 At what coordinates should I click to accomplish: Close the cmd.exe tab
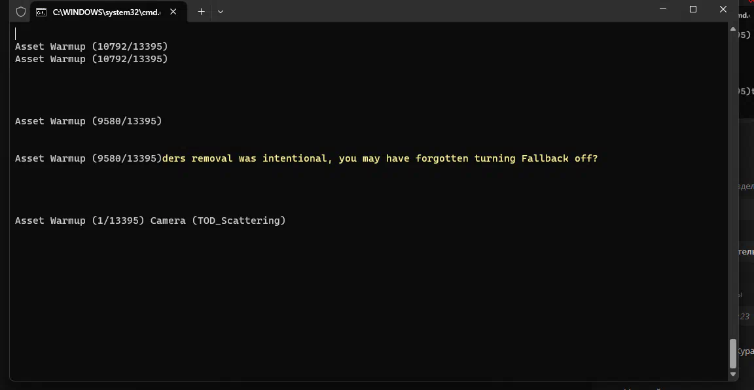(x=173, y=12)
